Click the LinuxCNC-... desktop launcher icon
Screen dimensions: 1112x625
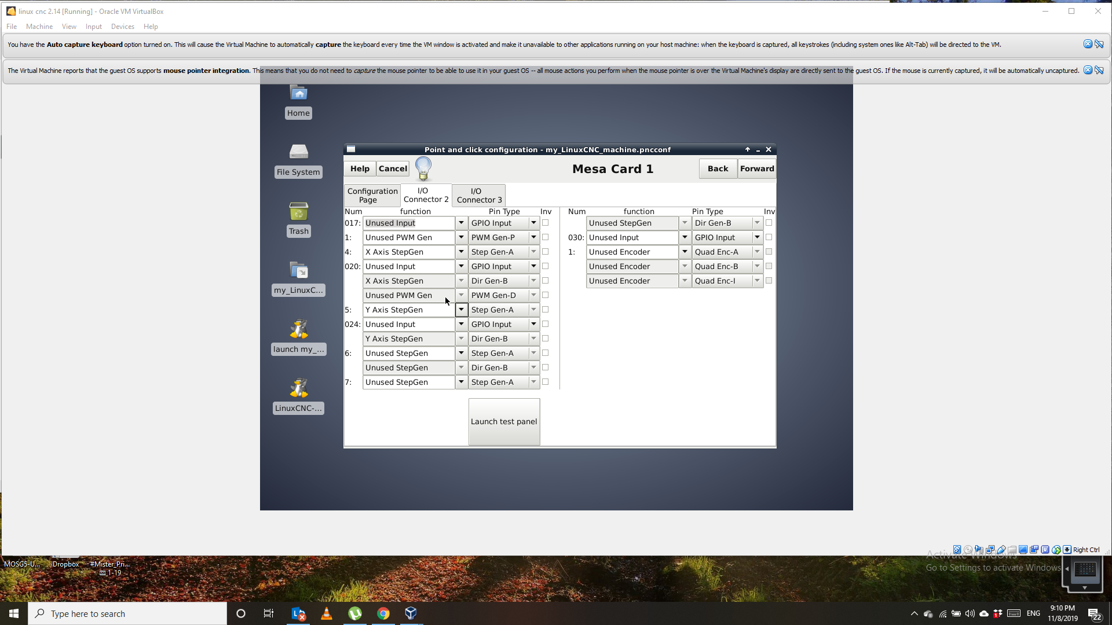[x=298, y=388]
